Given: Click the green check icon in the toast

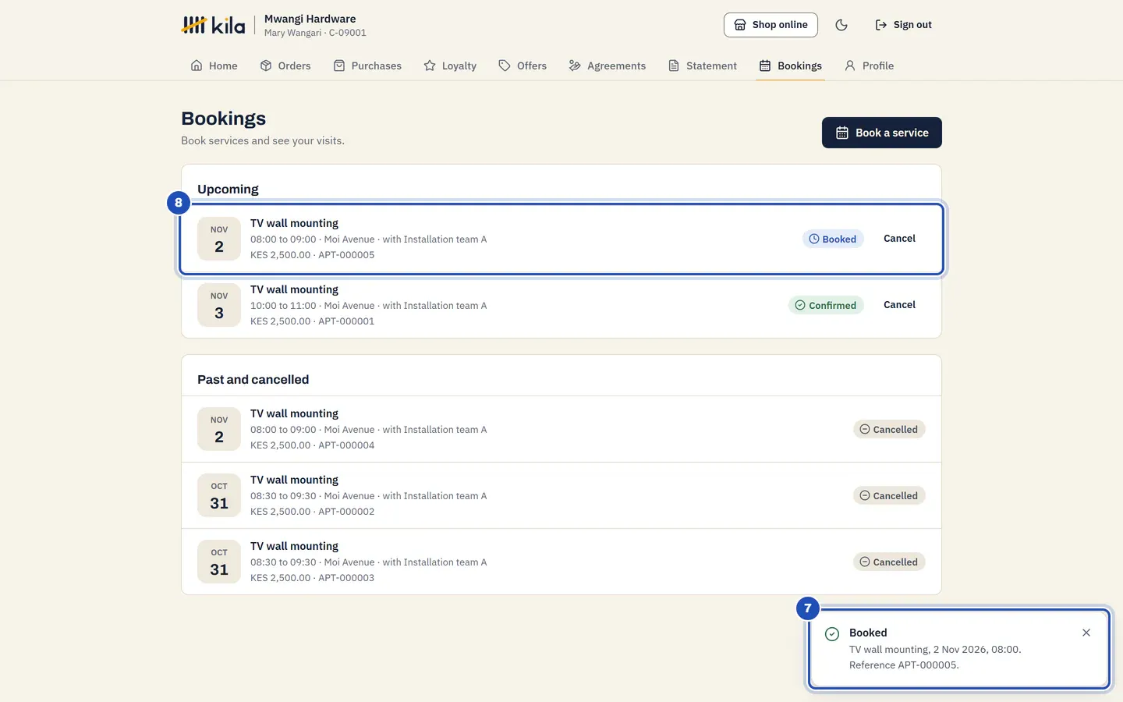Looking at the screenshot, I should [832, 634].
